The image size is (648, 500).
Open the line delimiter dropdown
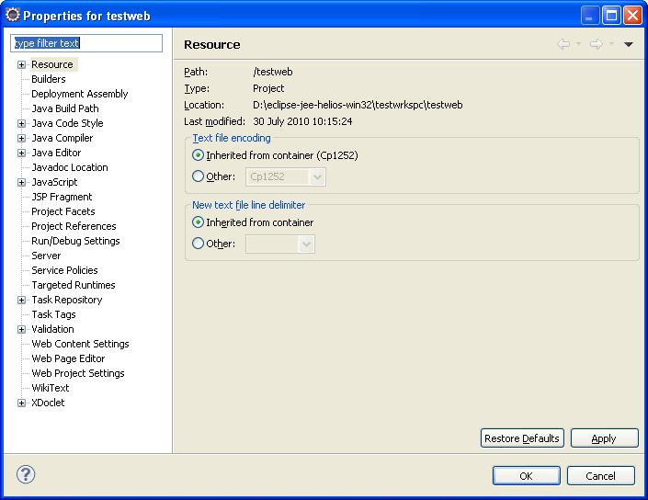coord(307,244)
